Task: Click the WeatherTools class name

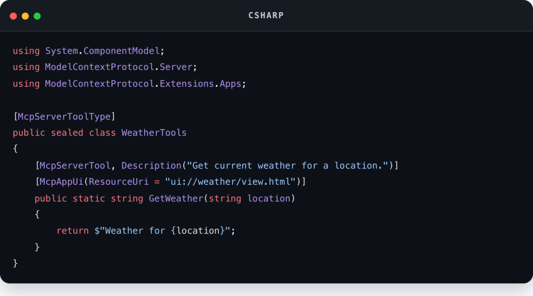Action: coord(154,133)
